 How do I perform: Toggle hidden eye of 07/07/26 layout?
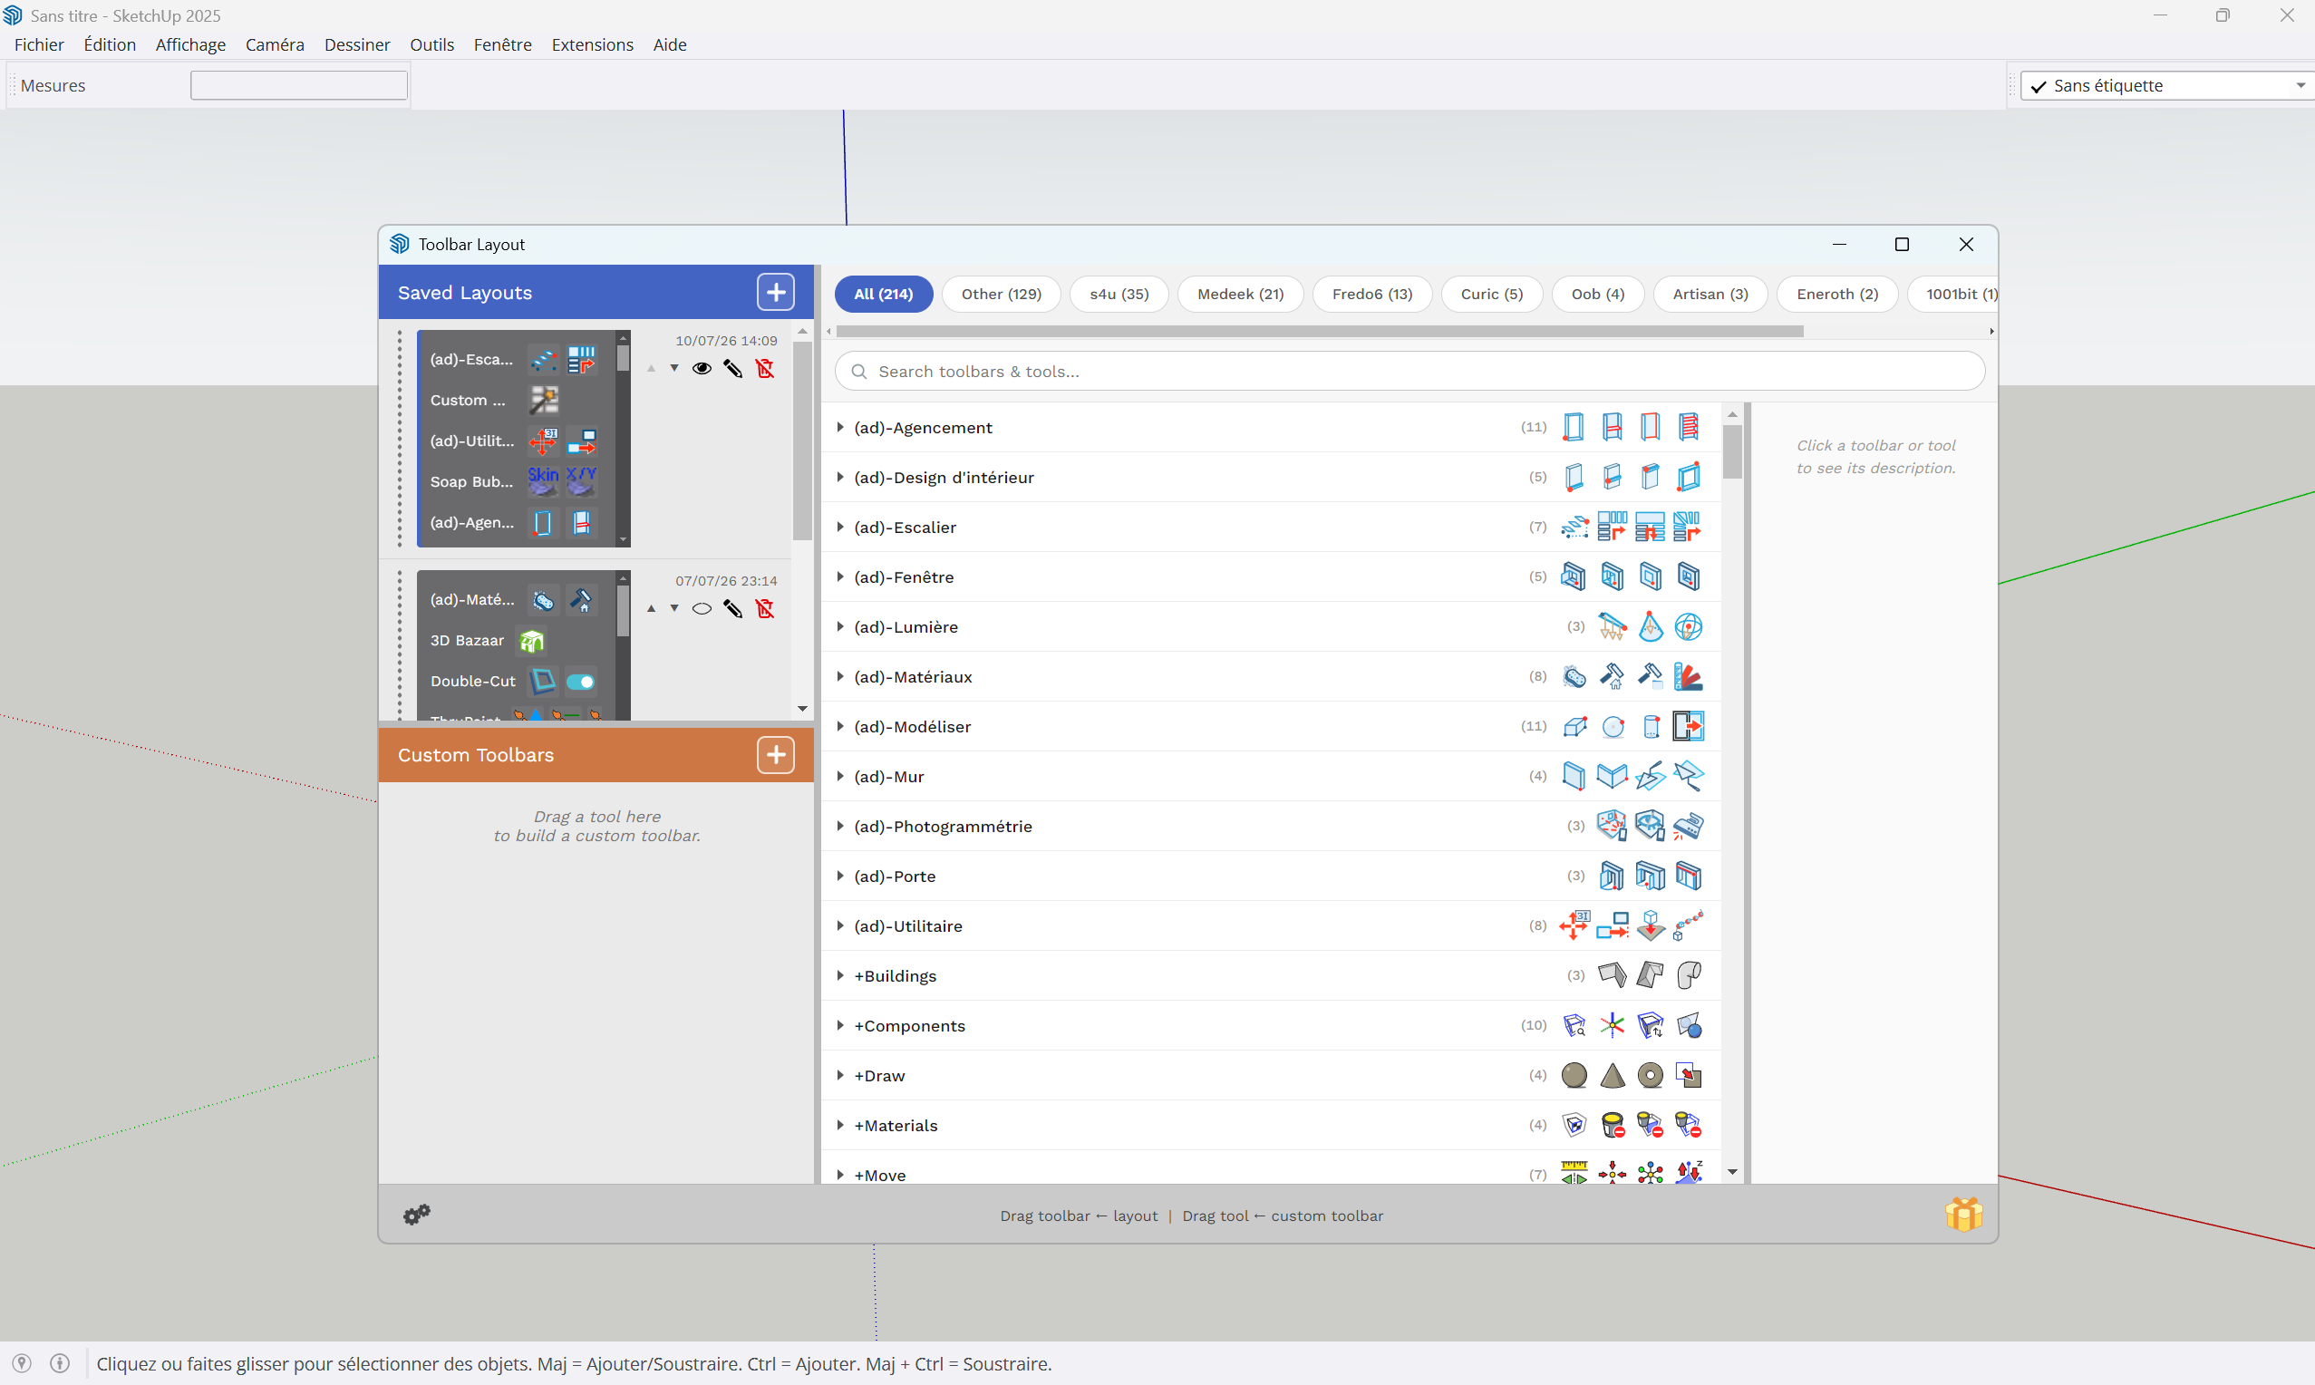pyautogui.click(x=702, y=608)
